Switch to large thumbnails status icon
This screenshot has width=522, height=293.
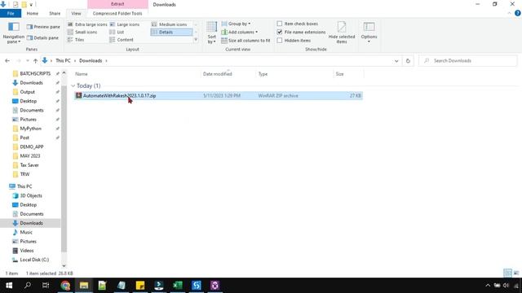(516, 273)
